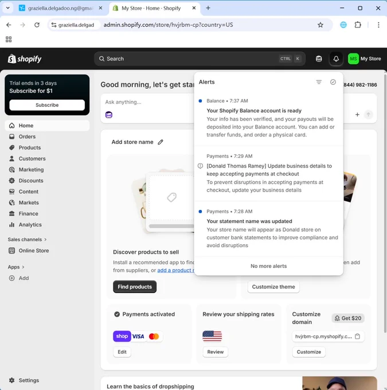
Task: Click the Orders inbox icon
Action: pos(11,136)
